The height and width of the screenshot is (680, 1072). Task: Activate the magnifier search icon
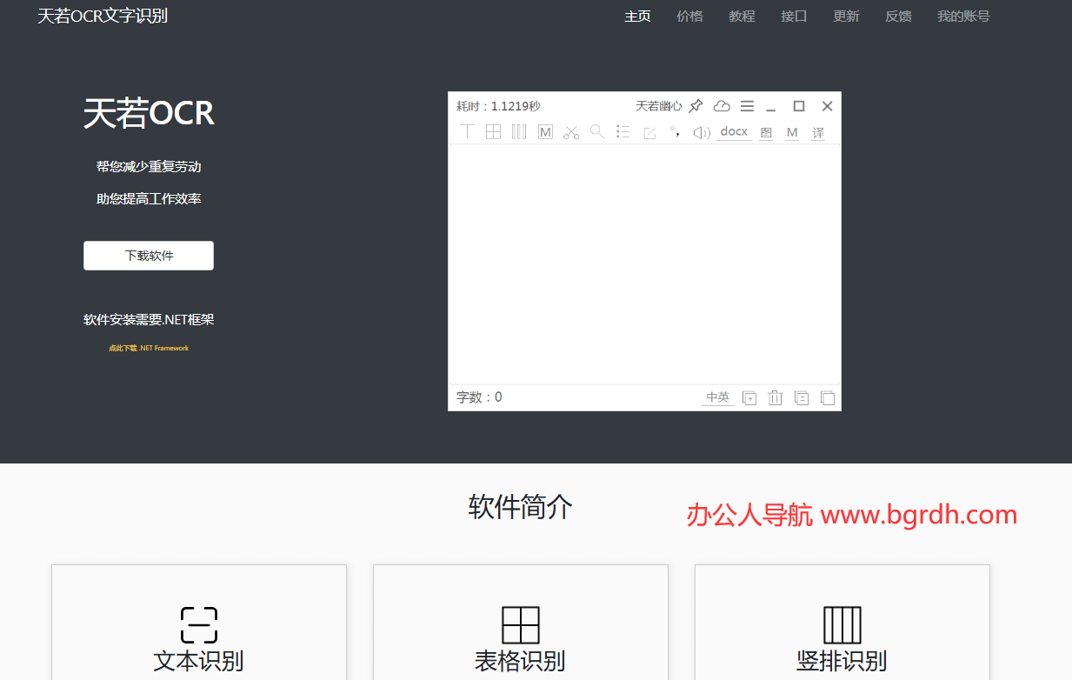coord(597,131)
